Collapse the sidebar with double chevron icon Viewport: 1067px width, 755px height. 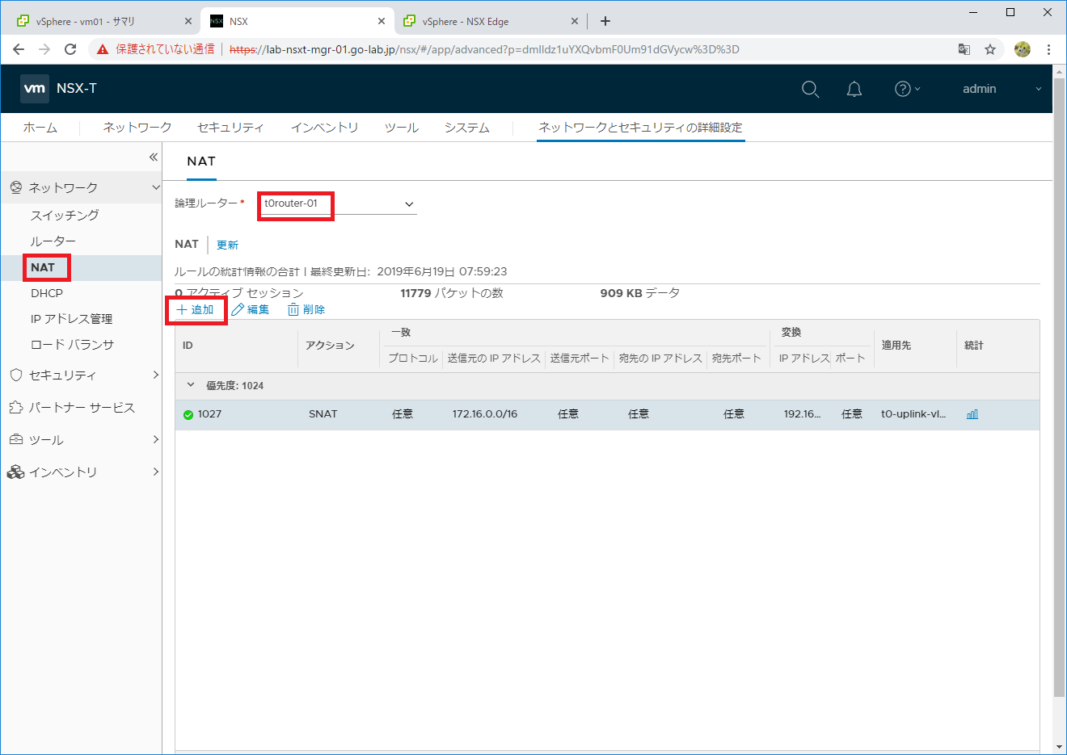coord(153,157)
